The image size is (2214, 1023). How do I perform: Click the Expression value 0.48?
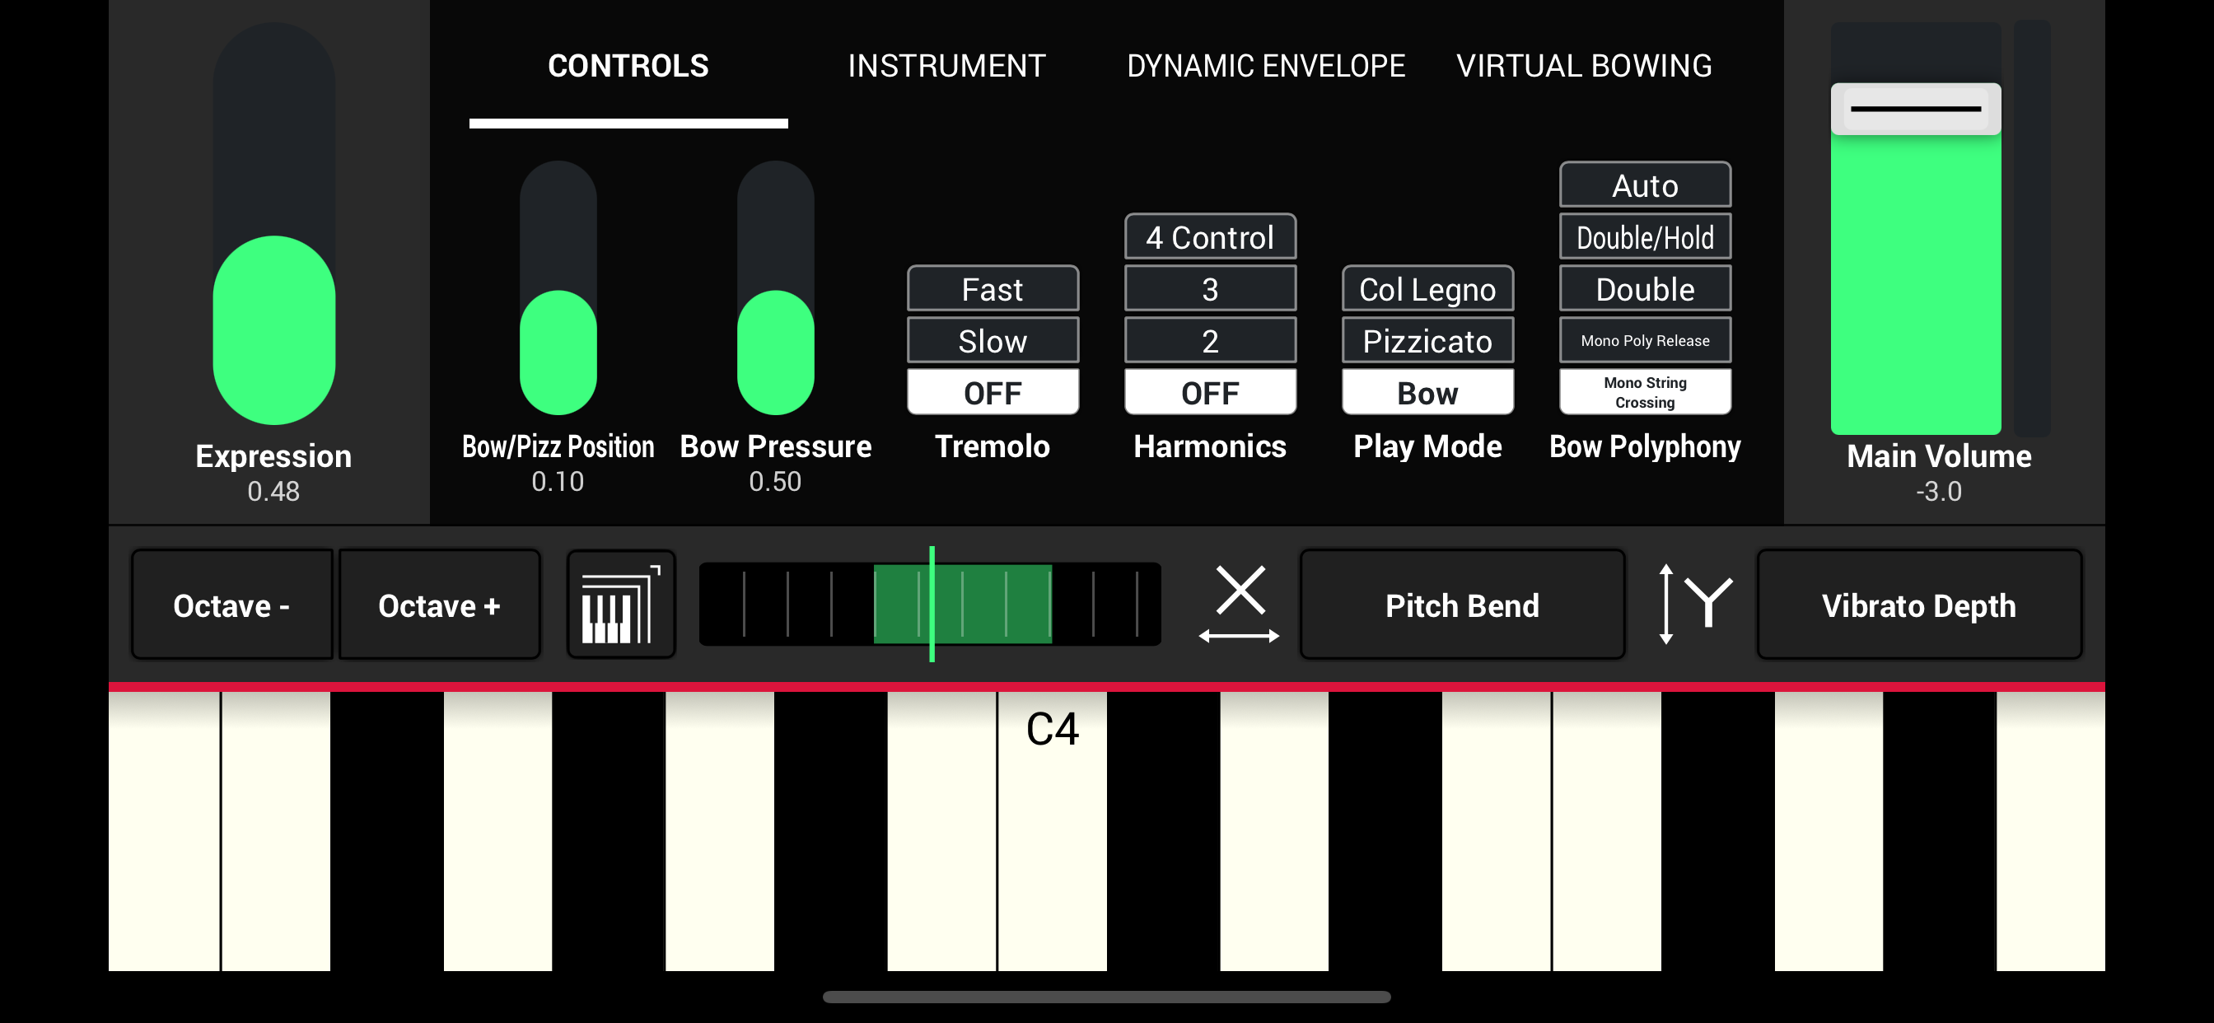tap(273, 492)
